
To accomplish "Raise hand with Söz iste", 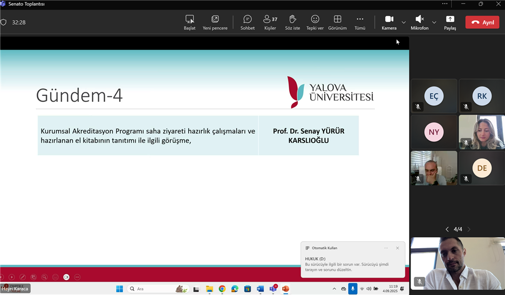I will [292, 23].
